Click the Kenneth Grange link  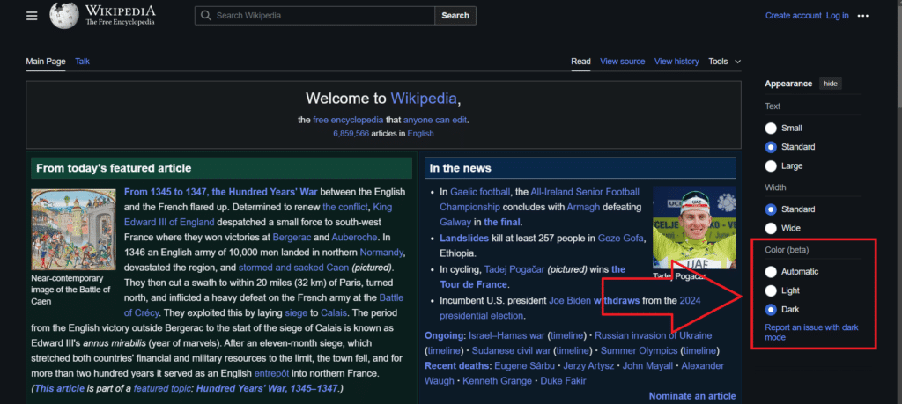[496, 381]
